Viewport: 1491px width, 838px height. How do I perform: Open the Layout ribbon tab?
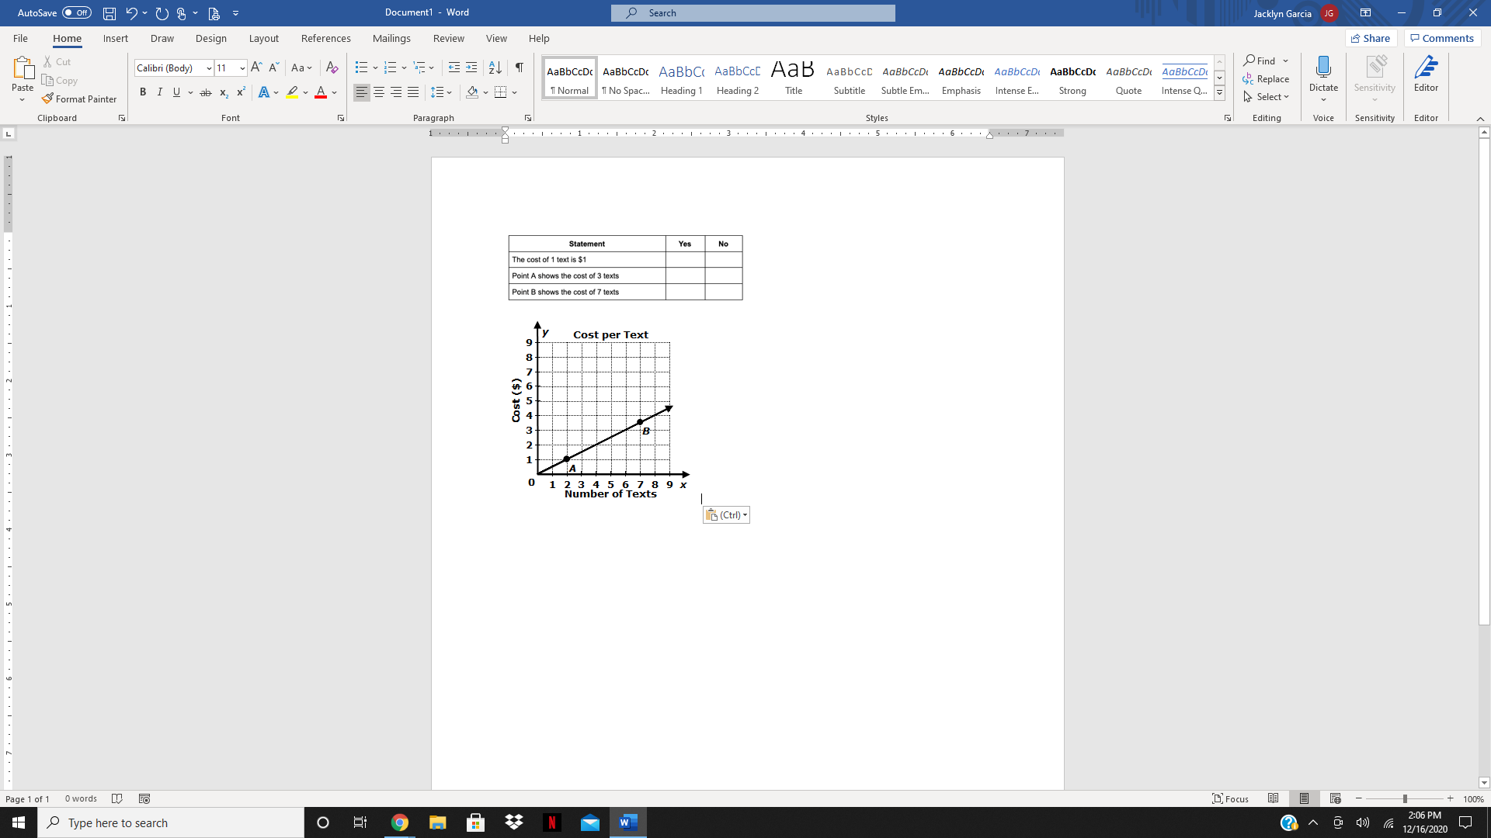(263, 38)
